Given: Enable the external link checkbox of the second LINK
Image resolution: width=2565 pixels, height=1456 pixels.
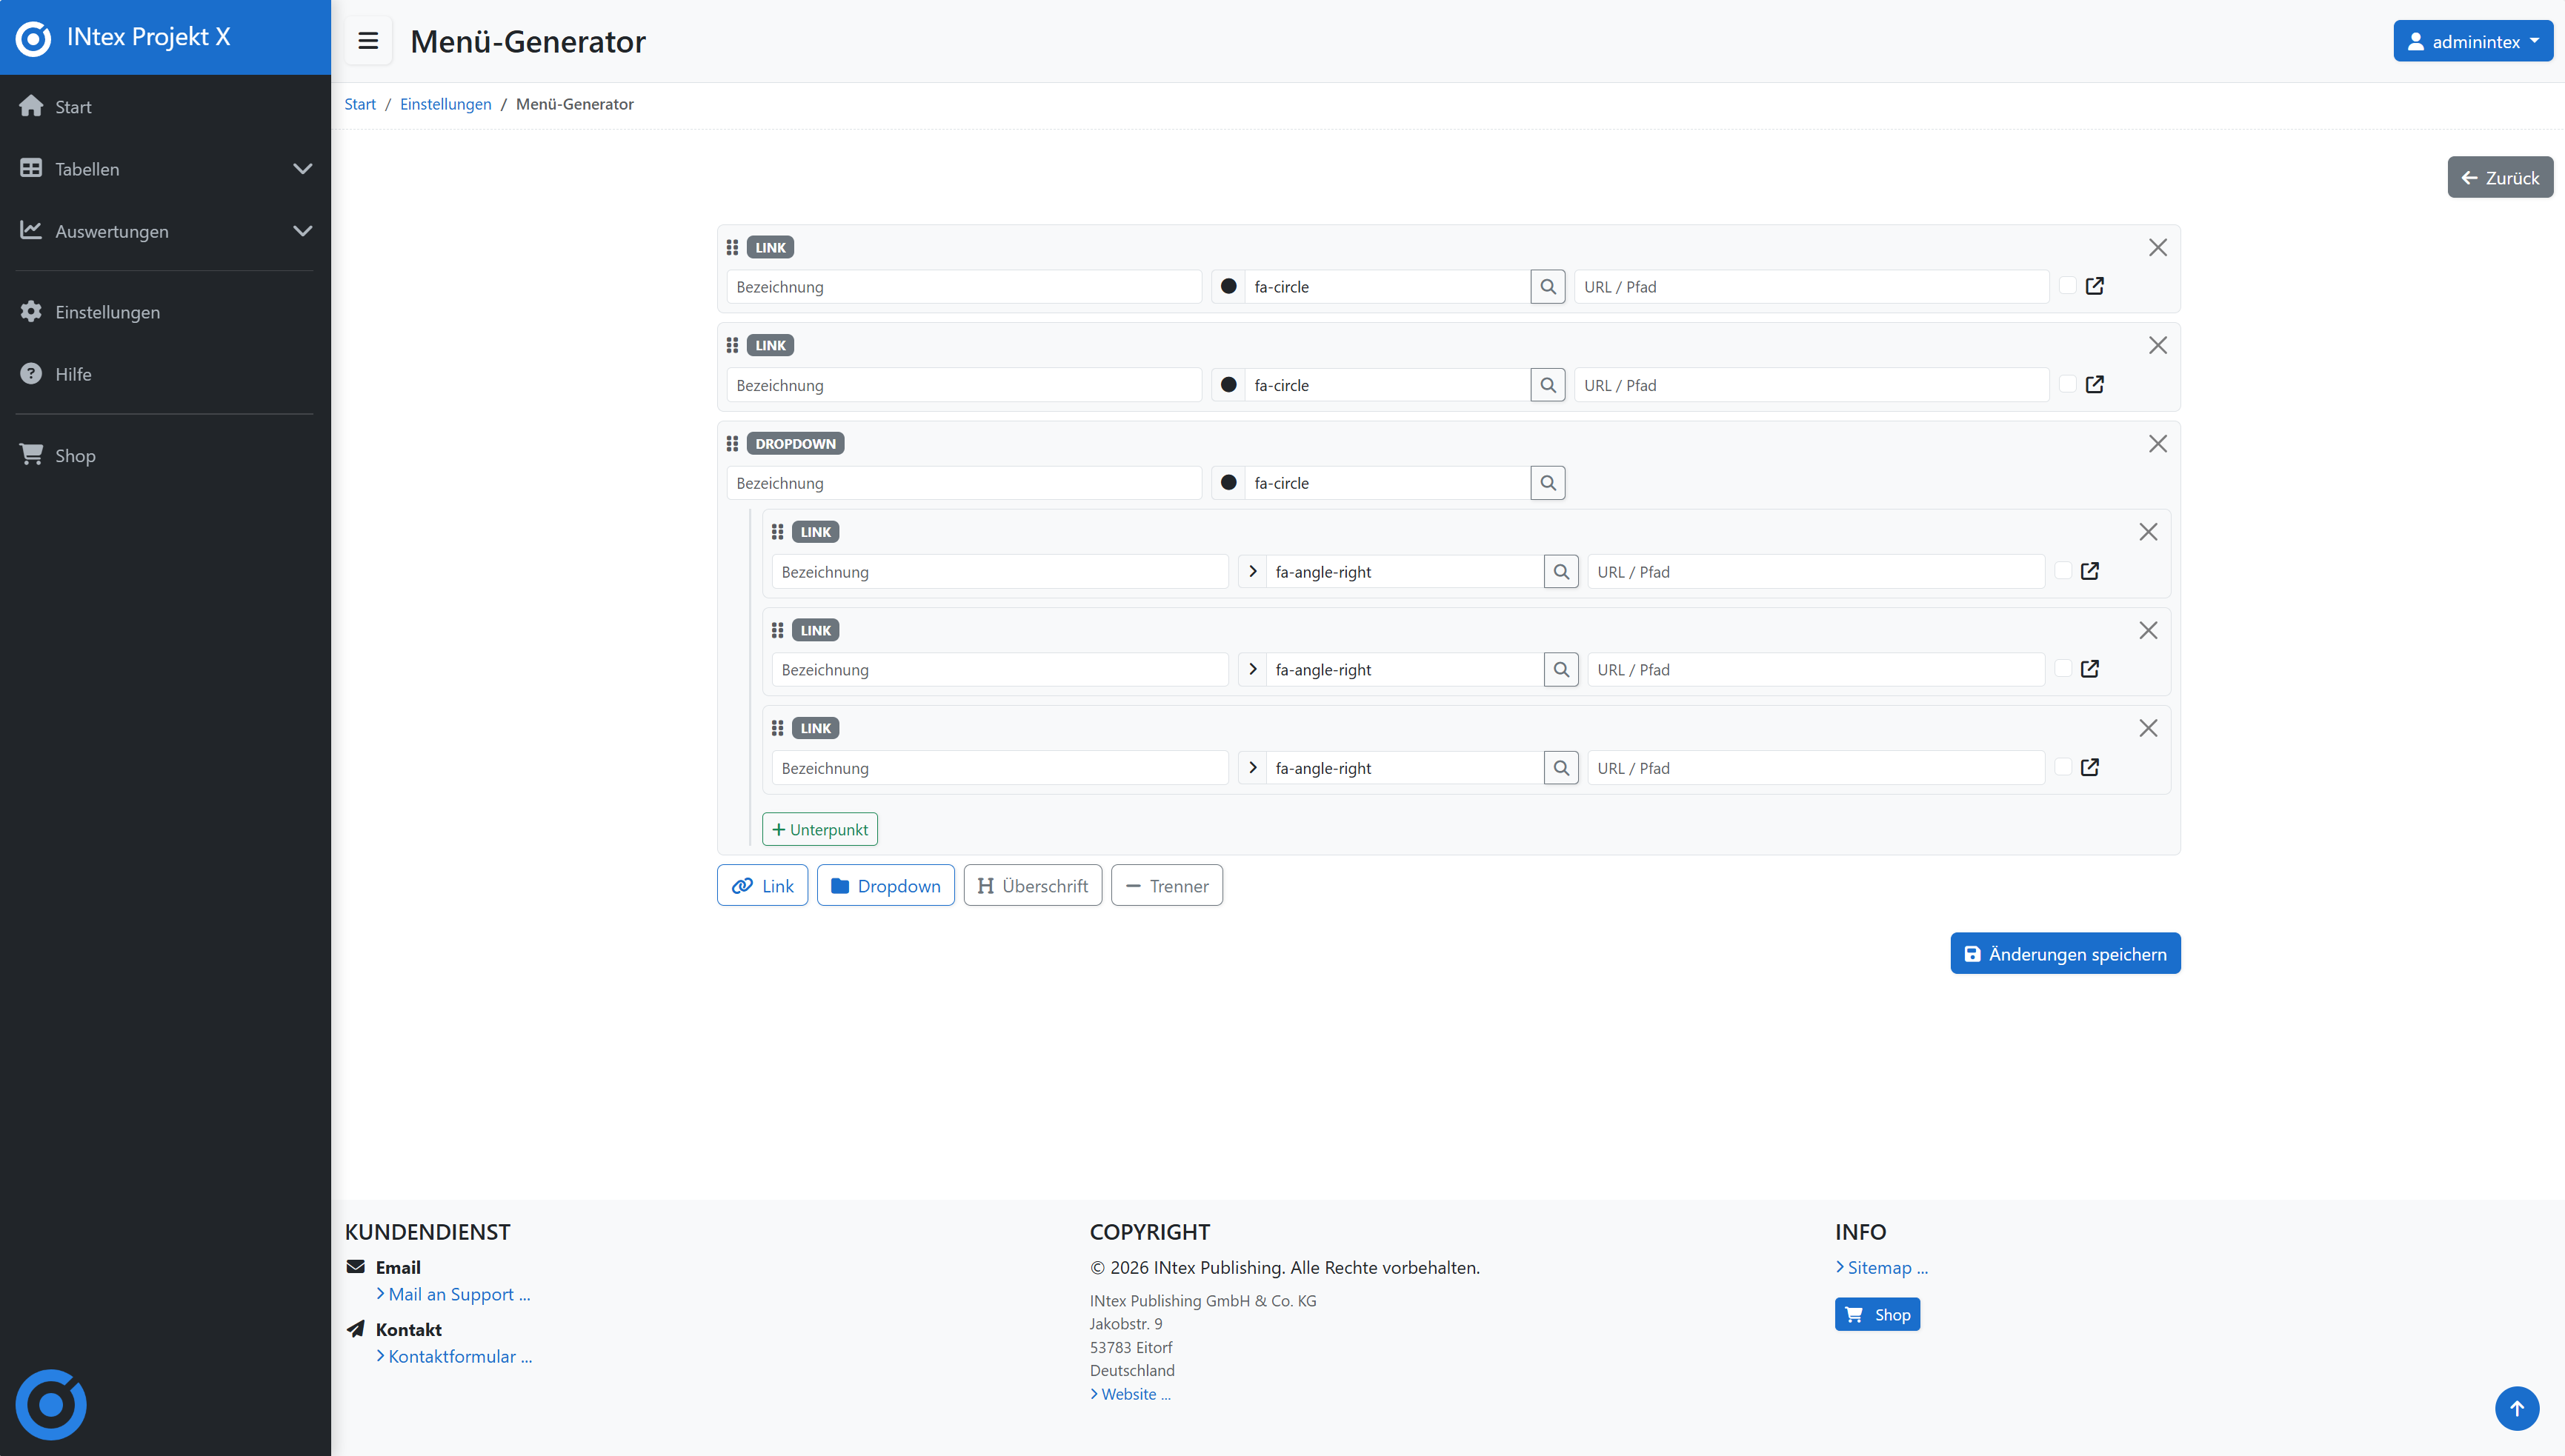Looking at the screenshot, I should click(x=2068, y=384).
